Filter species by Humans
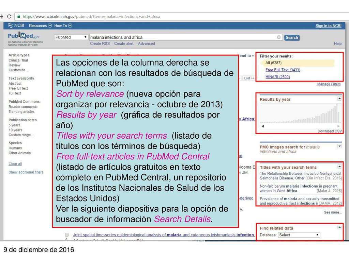Image resolution: width=349 pixels, height=261 pixels. tap(15, 148)
